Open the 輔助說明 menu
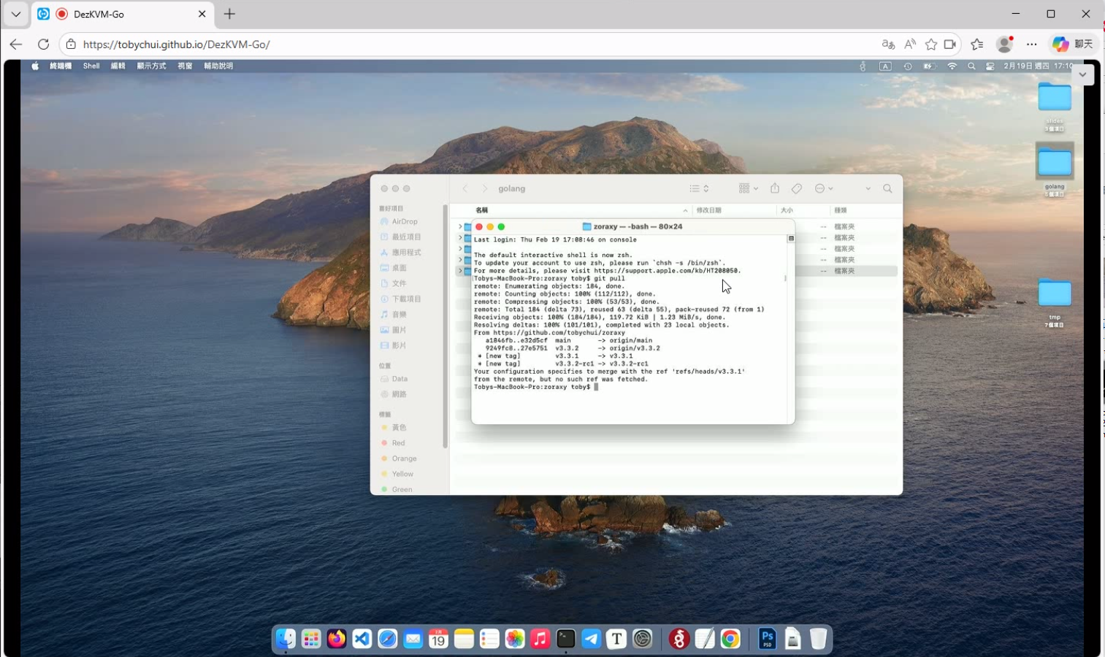 coord(218,66)
